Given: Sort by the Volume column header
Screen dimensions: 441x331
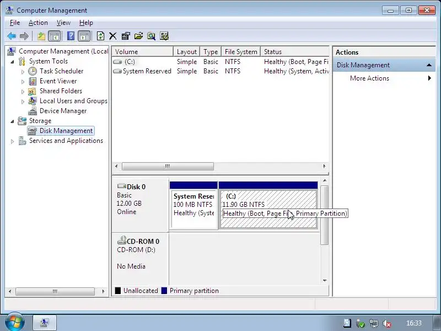Looking at the screenshot, I should point(143,52).
